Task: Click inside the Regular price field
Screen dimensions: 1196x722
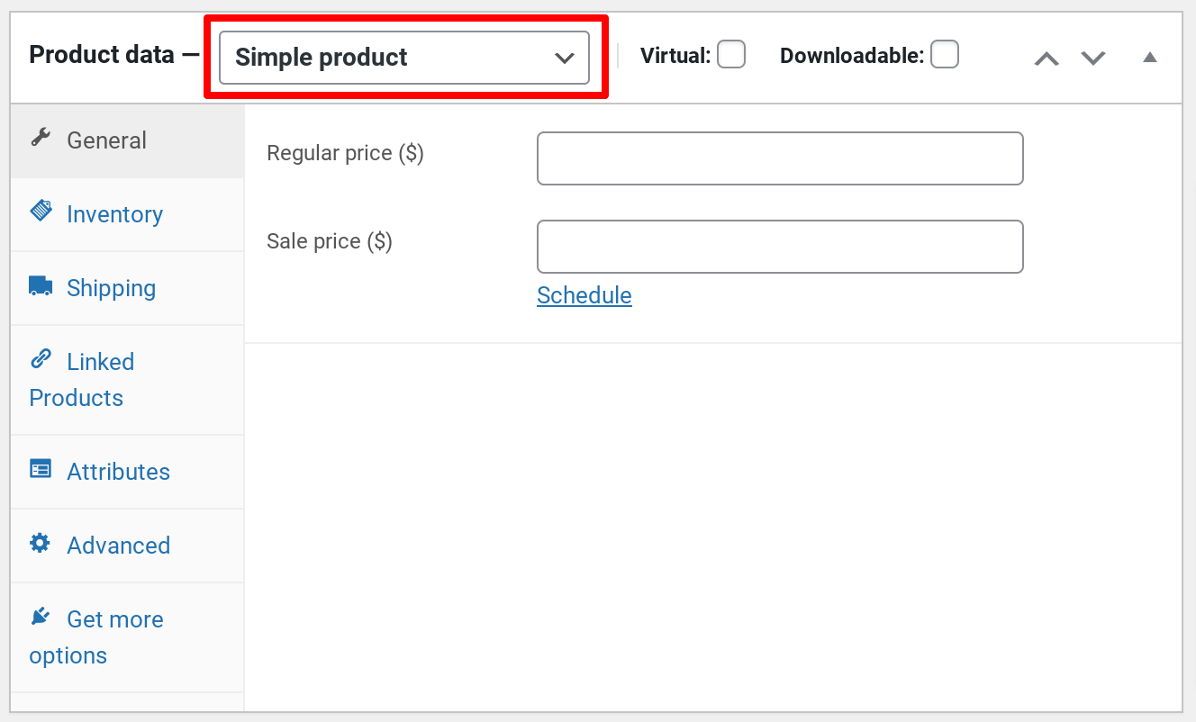Action: tap(779, 158)
